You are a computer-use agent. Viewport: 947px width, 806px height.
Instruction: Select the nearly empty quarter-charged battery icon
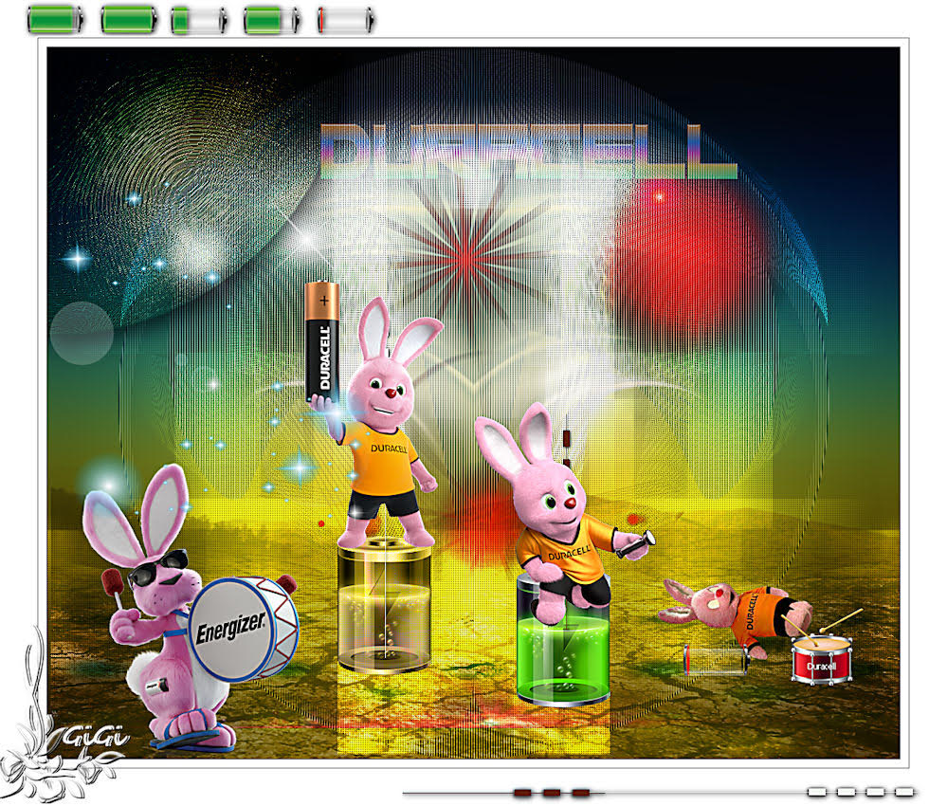pyautogui.click(x=200, y=20)
